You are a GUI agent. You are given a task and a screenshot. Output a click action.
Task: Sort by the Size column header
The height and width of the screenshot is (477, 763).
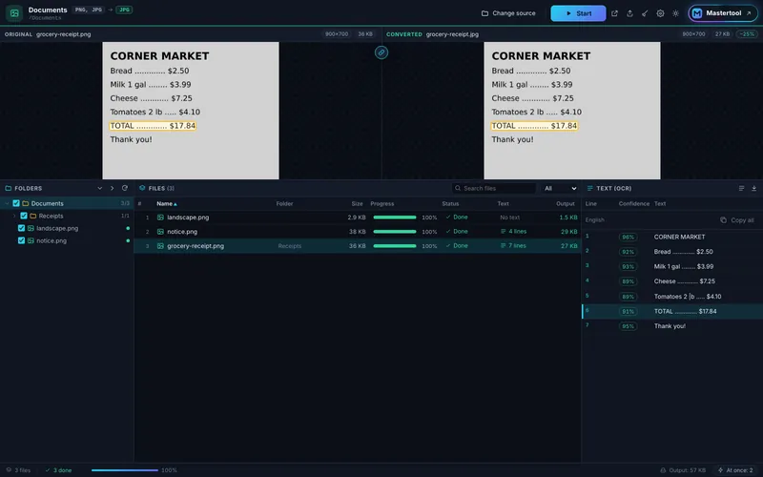point(357,204)
